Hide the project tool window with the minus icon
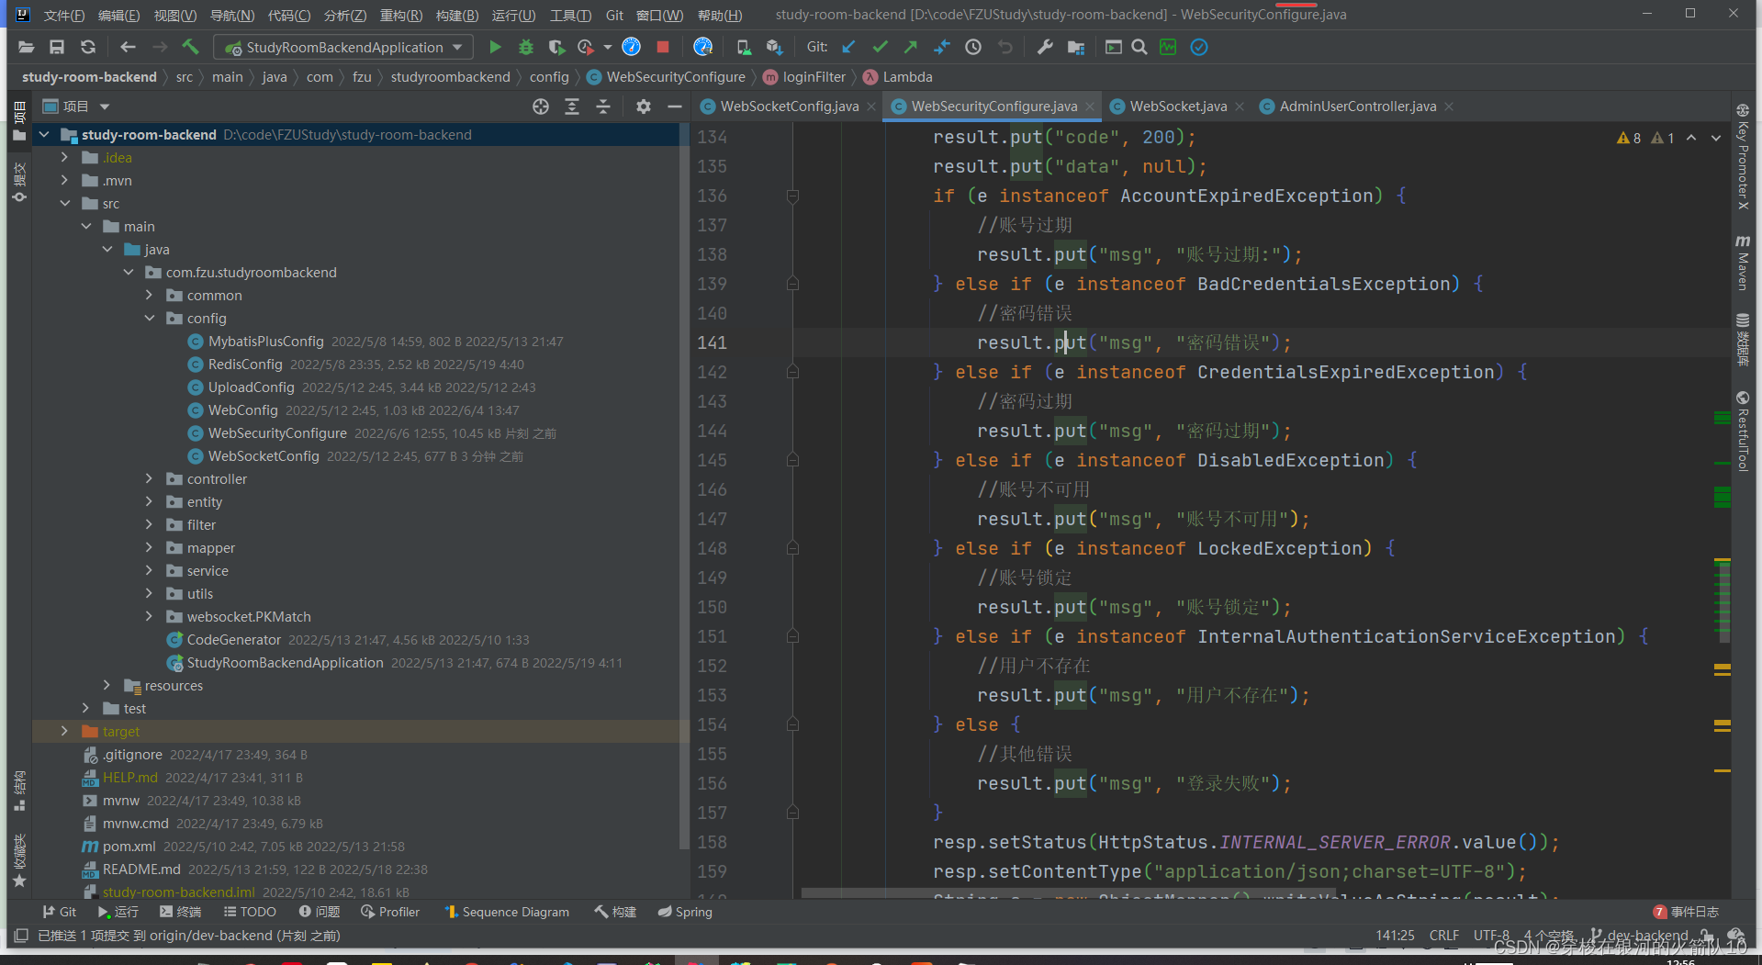Viewport: 1762px width, 965px height. 675,107
